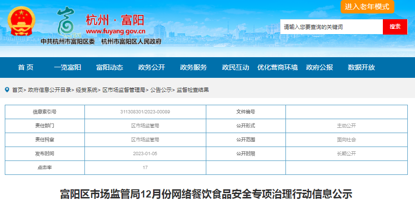The image size is (415, 209).
Task: Open the 政民互动 menu item
Action: point(236,67)
